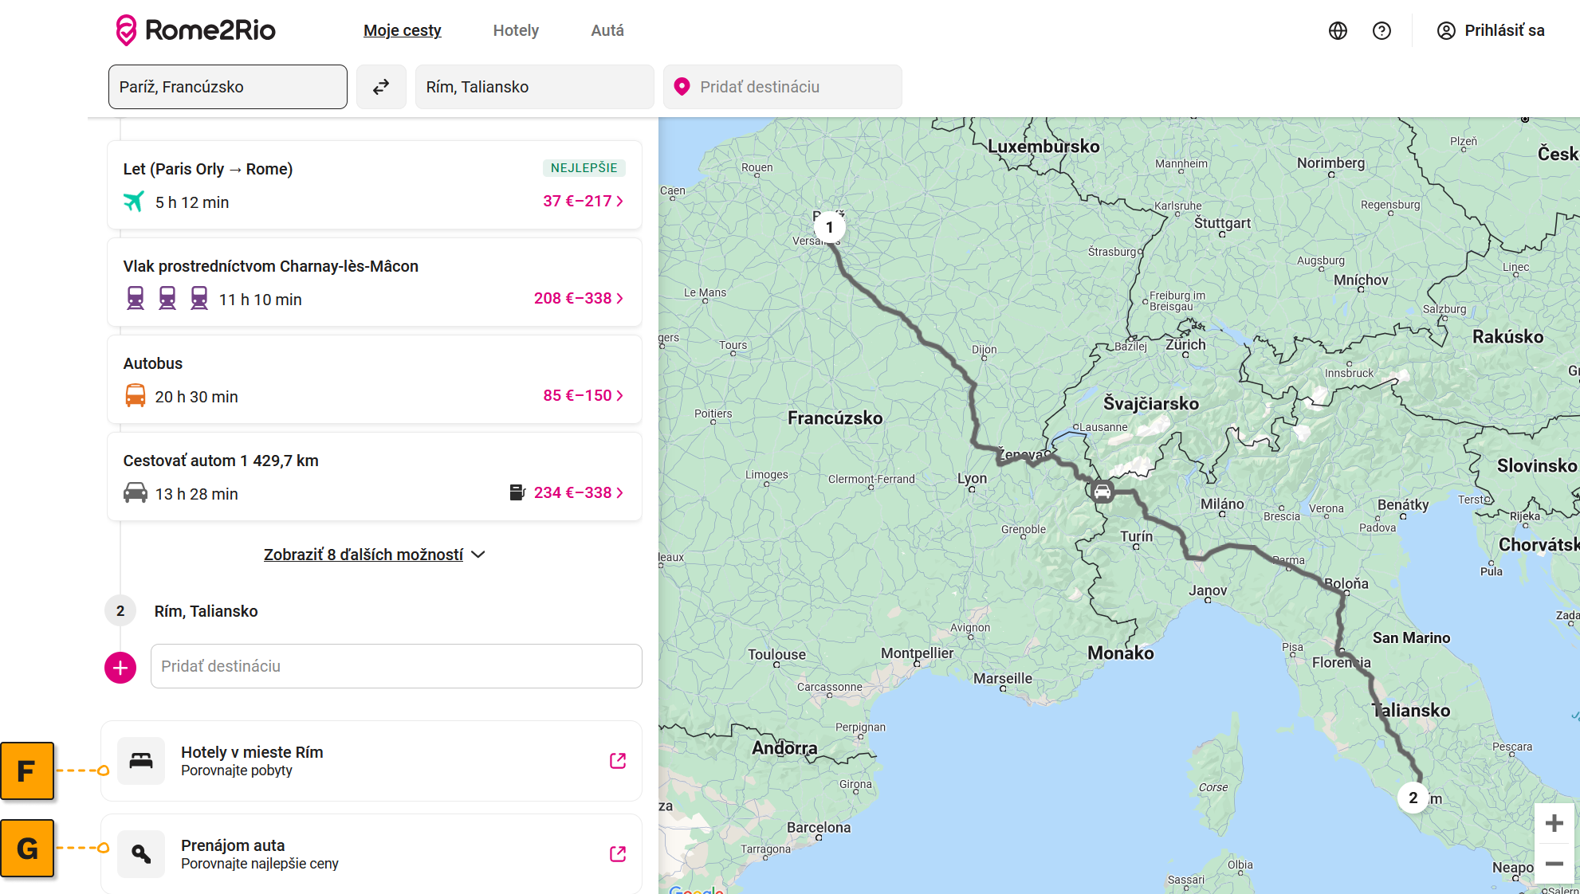Open external link for Hotely v mieste Rím
This screenshot has width=1580, height=894.
[617, 761]
